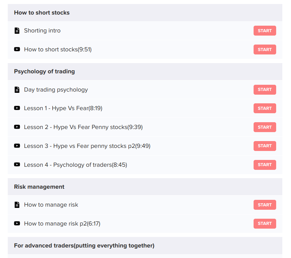Click video icon for Lesson 4 Psychology of traders
Image resolution: width=291 pixels, height=258 pixels.
tap(17, 165)
